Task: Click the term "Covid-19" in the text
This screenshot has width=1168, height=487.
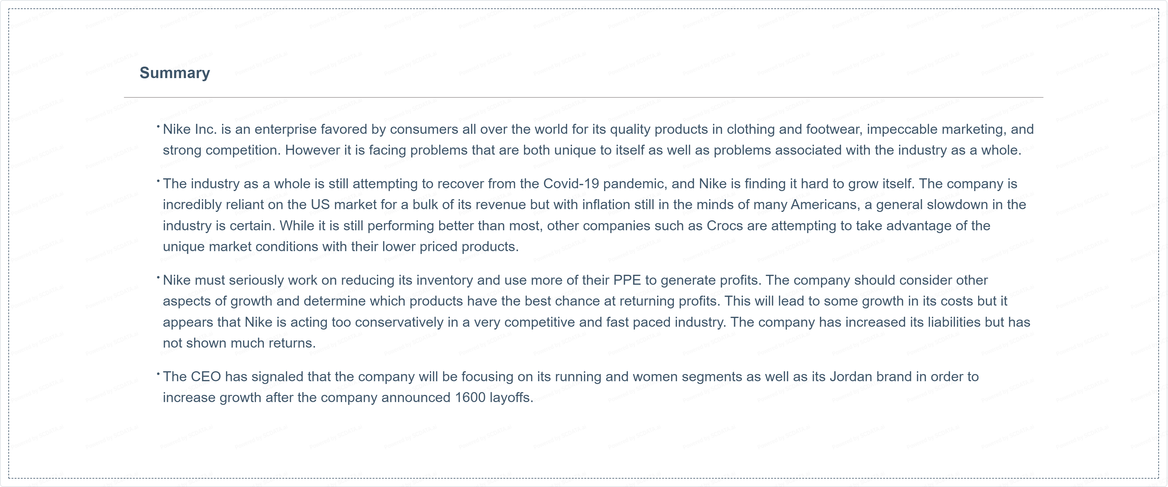Action: point(571,184)
